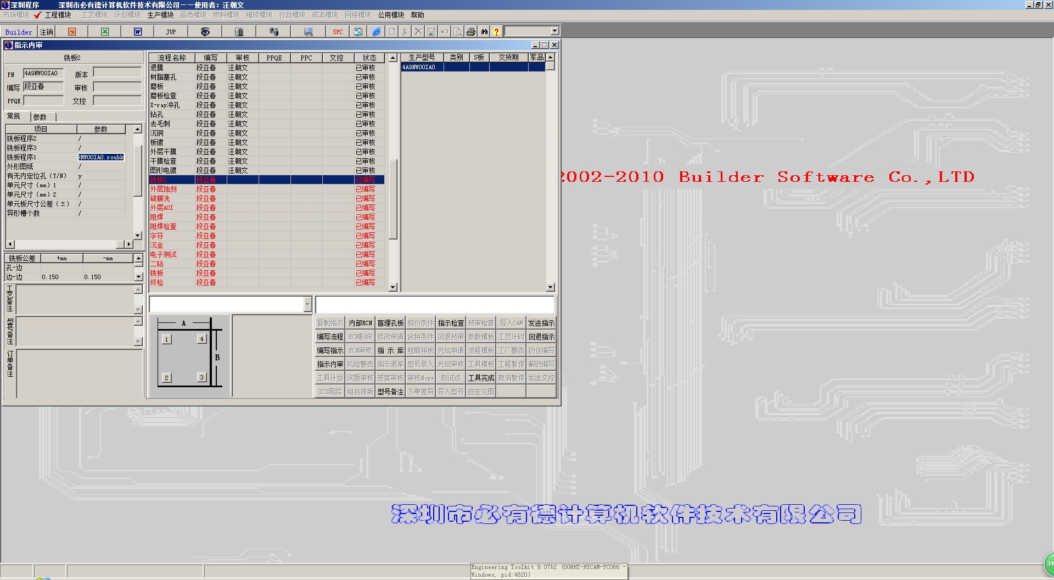Switch to the 参数 tab
This screenshot has height=580, width=1054.
coord(40,117)
